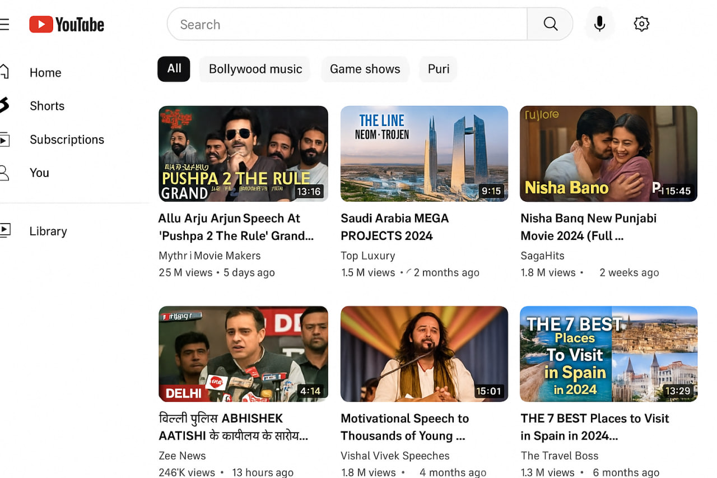Open Saudi Arabia MEGA PROJECTS 2024 title
The width and height of the screenshot is (717, 478).
[395, 227]
